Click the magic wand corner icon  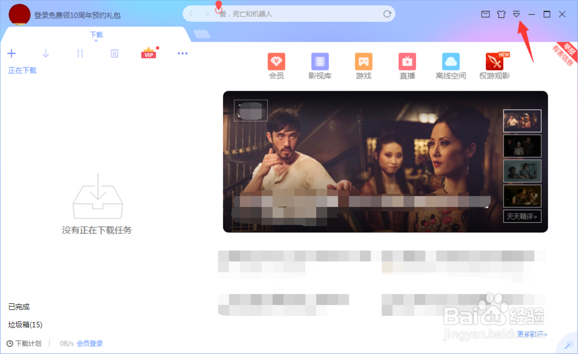569,345
